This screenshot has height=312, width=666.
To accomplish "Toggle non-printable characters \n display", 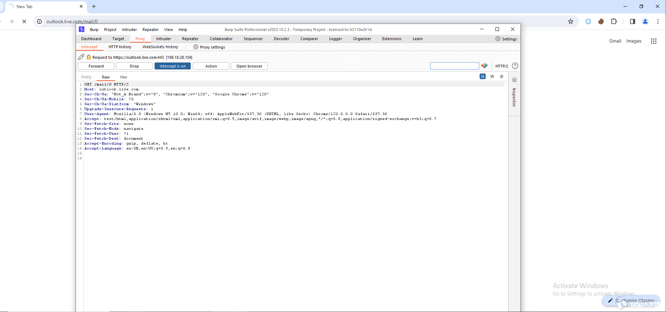I will (x=492, y=76).
